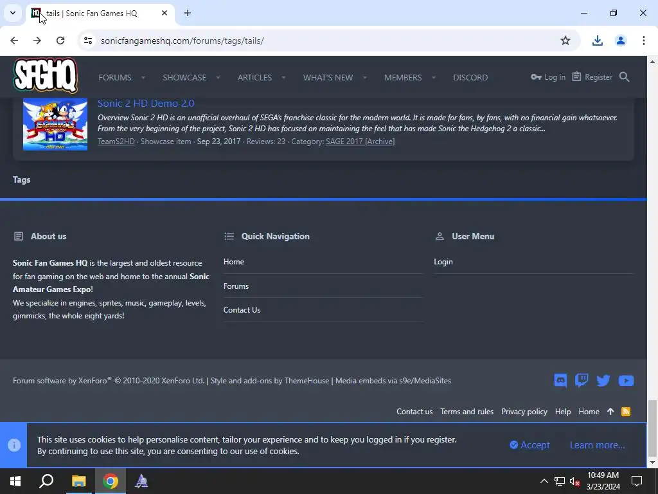Screen dimensions: 658x494
Task: Open Chrome downloads icon
Action: (597, 41)
